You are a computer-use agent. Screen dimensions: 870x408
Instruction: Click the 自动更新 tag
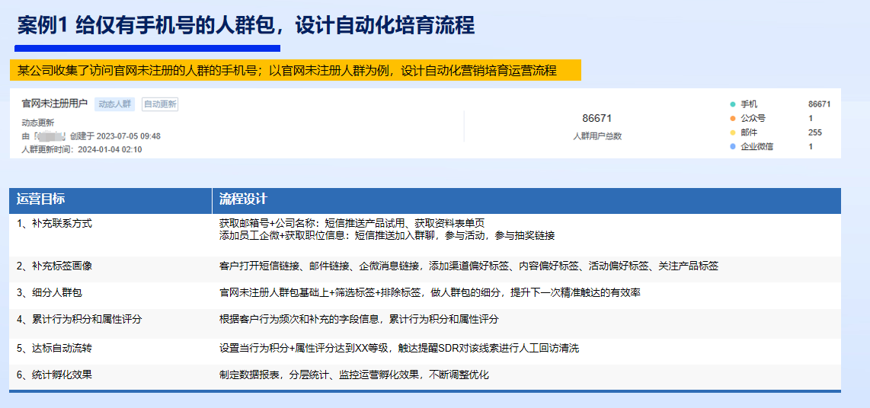point(160,104)
